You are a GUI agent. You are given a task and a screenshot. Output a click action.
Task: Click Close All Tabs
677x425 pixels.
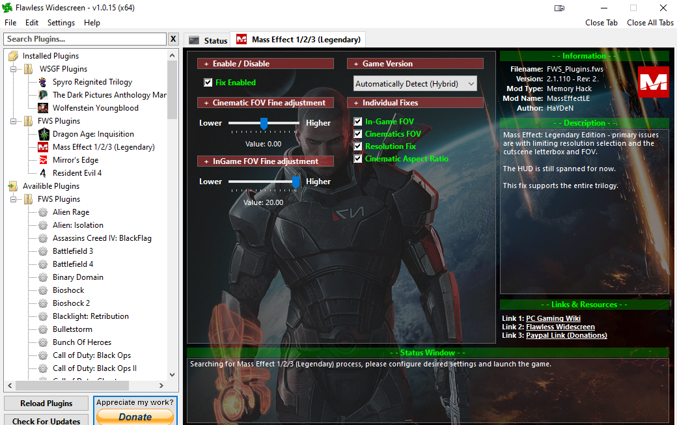(650, 22)
